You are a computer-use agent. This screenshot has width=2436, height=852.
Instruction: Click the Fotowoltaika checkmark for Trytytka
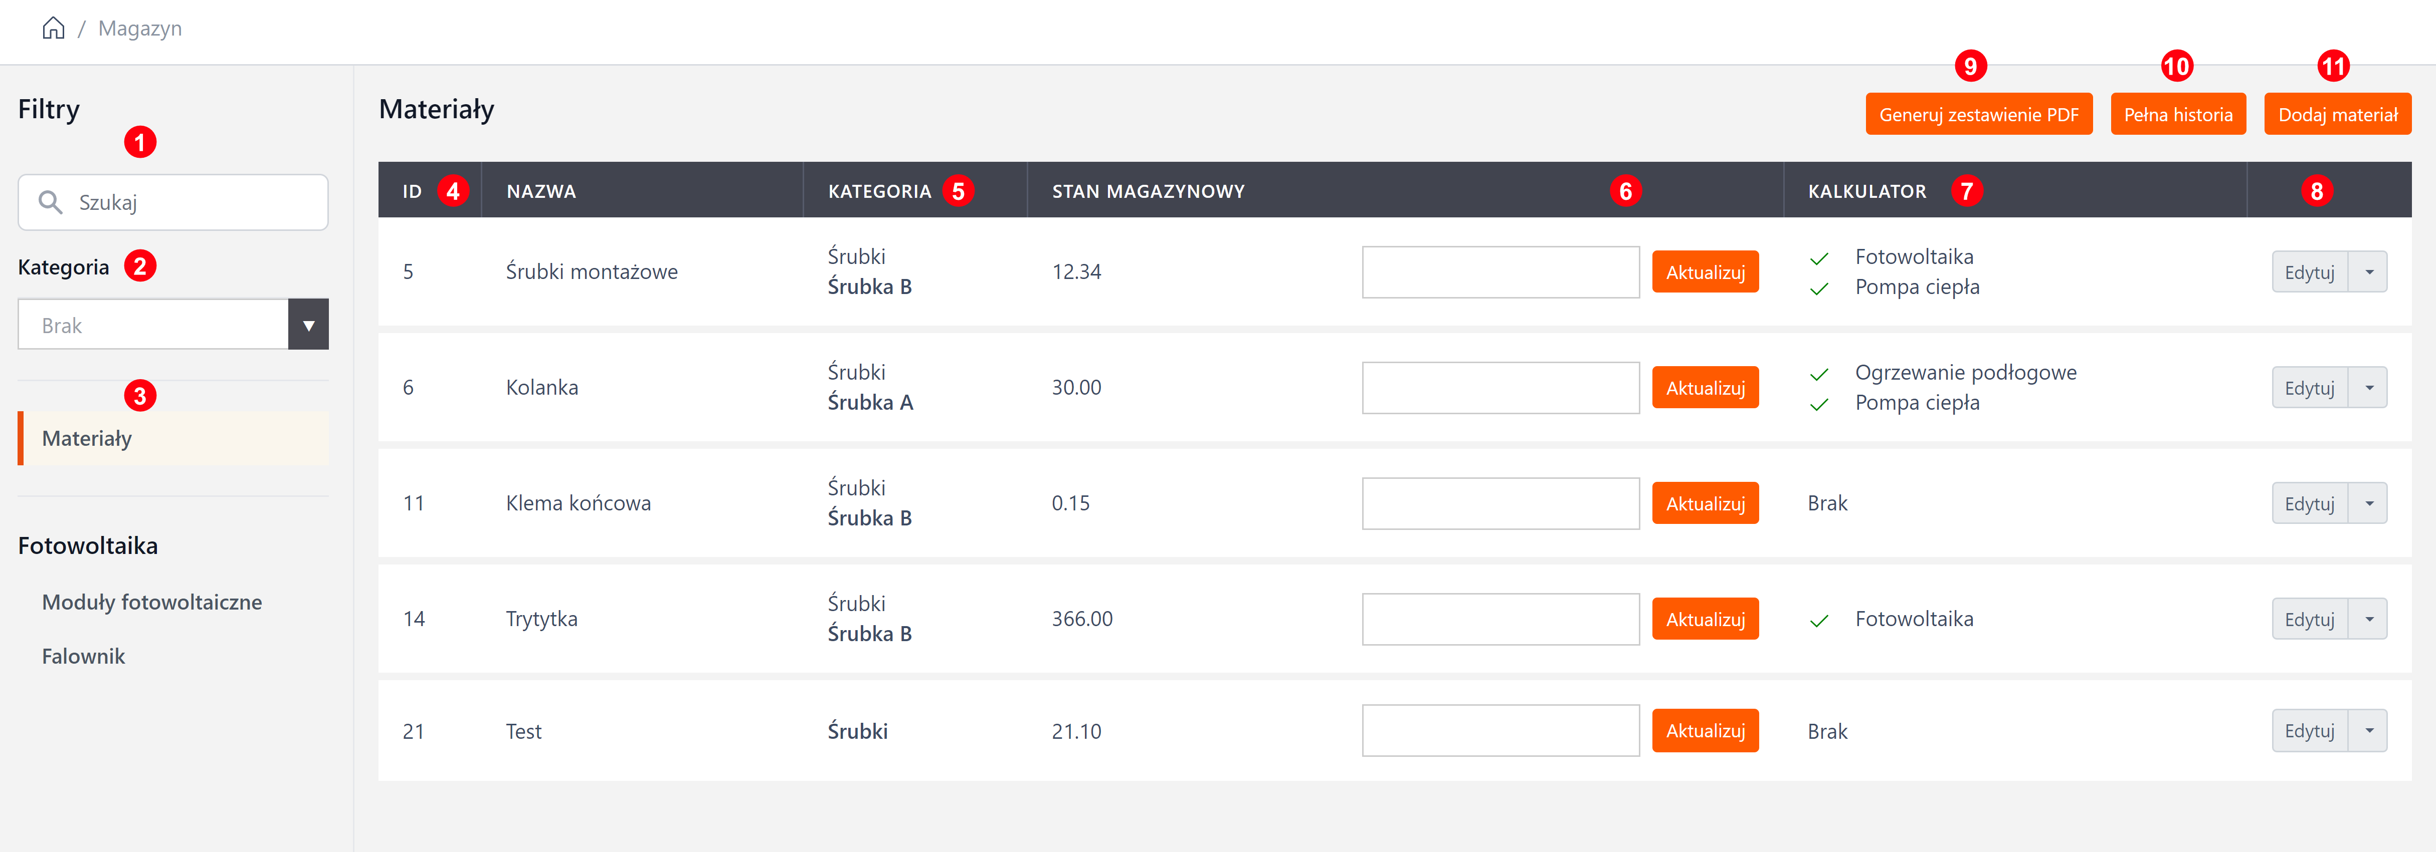click(x=1818, y=621)
